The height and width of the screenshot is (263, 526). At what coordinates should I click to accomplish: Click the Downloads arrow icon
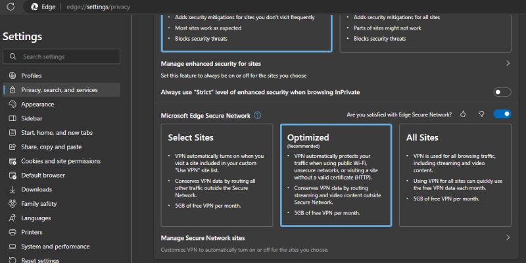click(12, 189)
